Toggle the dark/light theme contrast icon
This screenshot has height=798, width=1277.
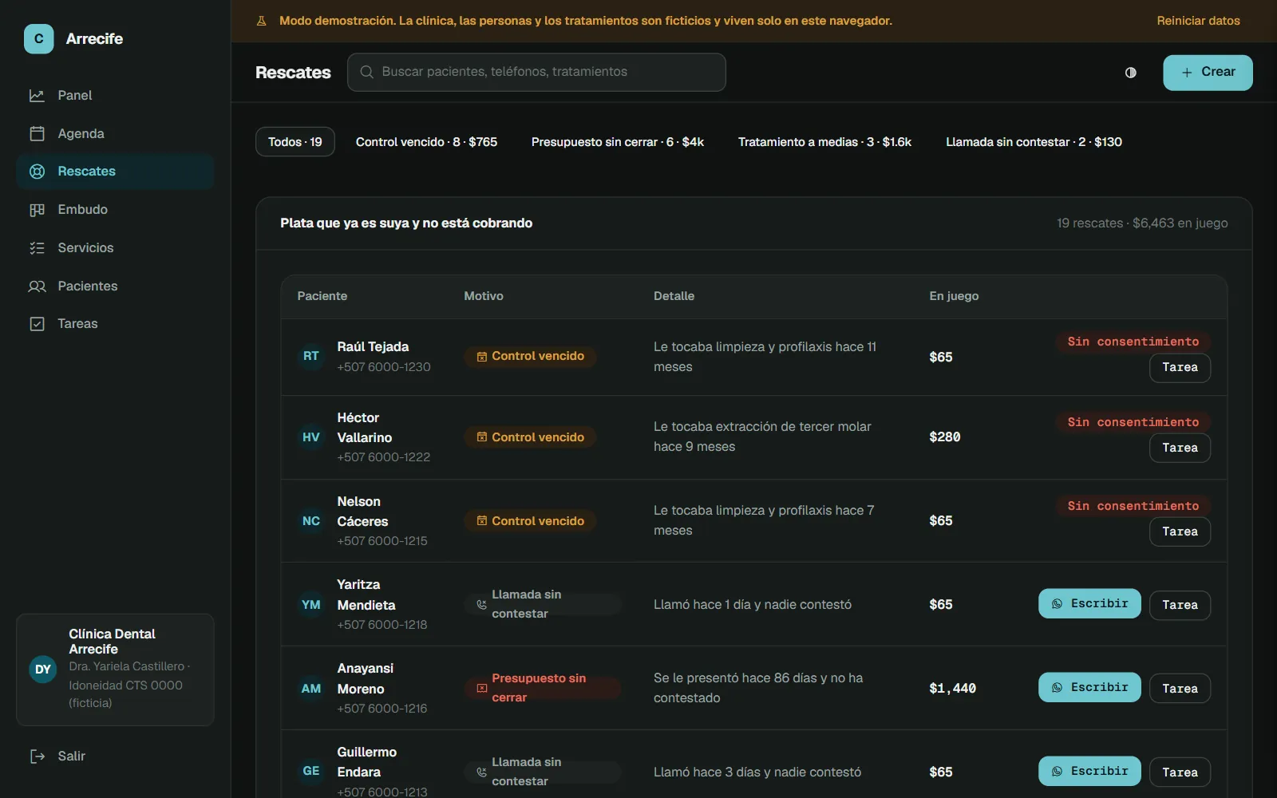click(1131, 73)
